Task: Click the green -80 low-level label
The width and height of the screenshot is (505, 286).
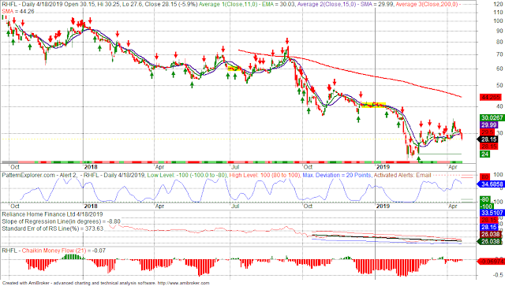Action: click(x=485, y=199)
